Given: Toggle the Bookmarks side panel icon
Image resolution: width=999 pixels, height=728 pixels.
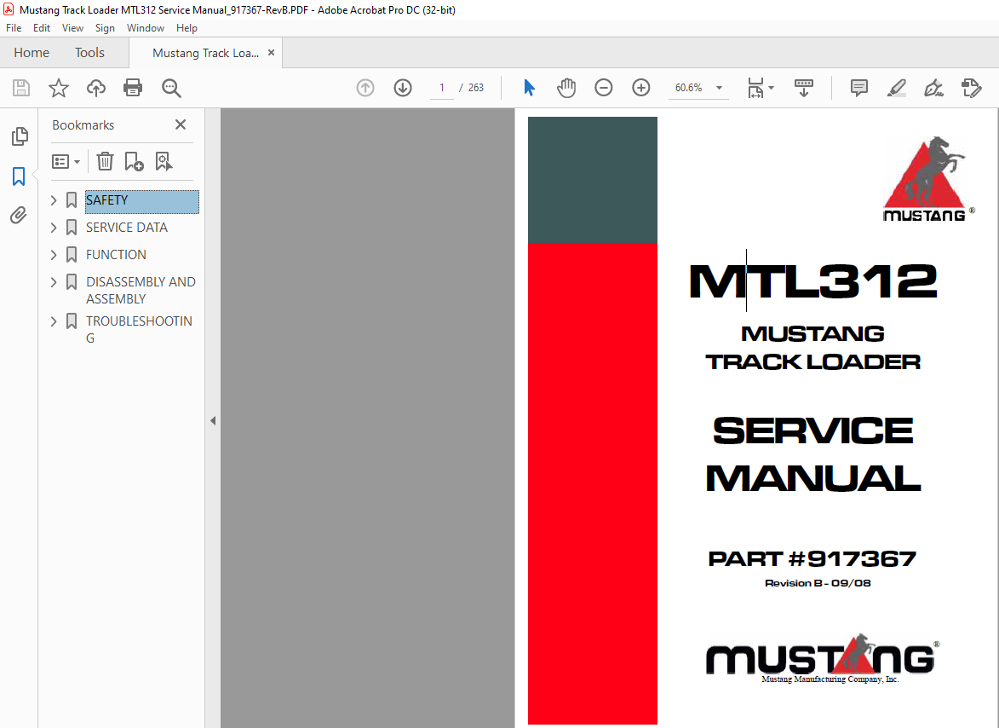Looking at the screenshot, I should [x=19, y=176].
